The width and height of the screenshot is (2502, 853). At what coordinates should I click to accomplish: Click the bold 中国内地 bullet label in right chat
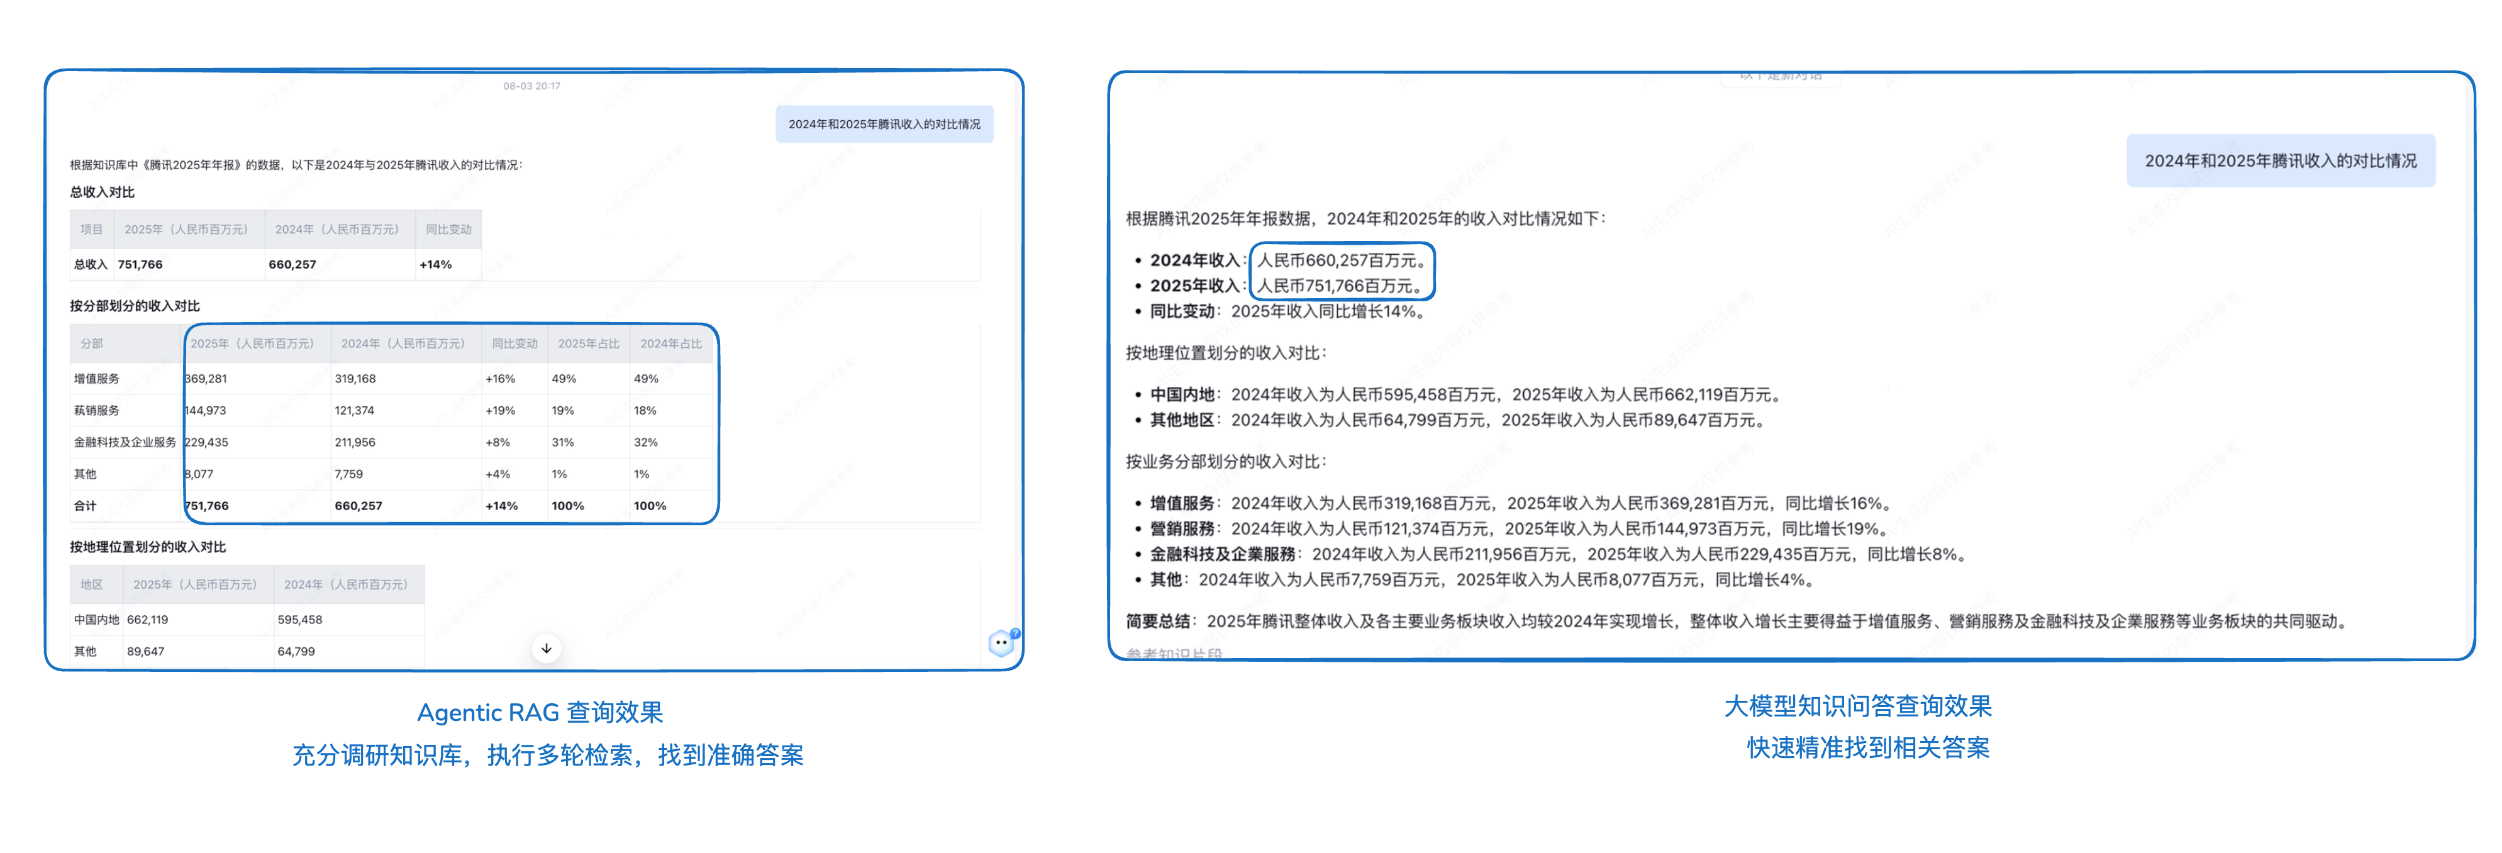(x=1182, y=394)
